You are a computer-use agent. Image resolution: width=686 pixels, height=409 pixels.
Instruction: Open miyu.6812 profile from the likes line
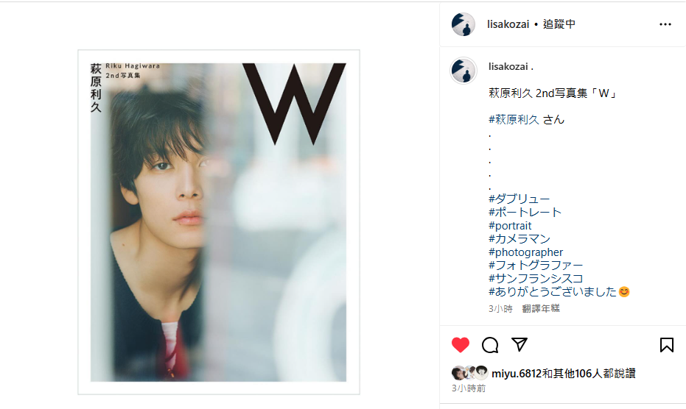point(517,374)
